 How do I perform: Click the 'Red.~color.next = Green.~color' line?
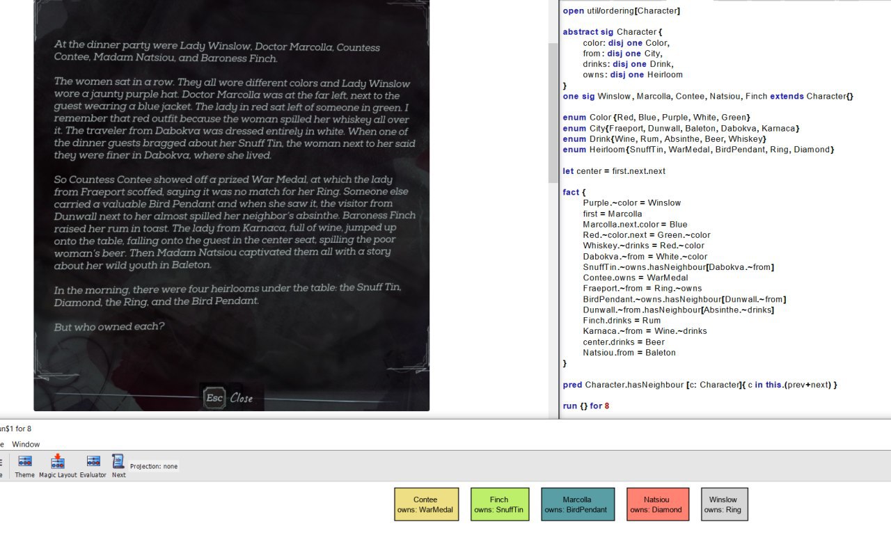point(647,235)
